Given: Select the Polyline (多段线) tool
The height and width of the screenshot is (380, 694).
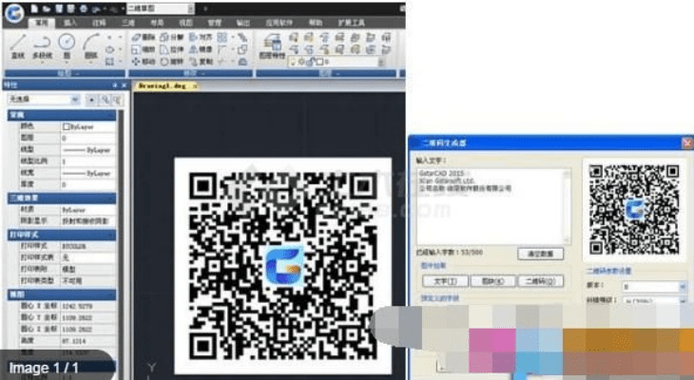Looking at the screenshot, I should pos(42,46).
